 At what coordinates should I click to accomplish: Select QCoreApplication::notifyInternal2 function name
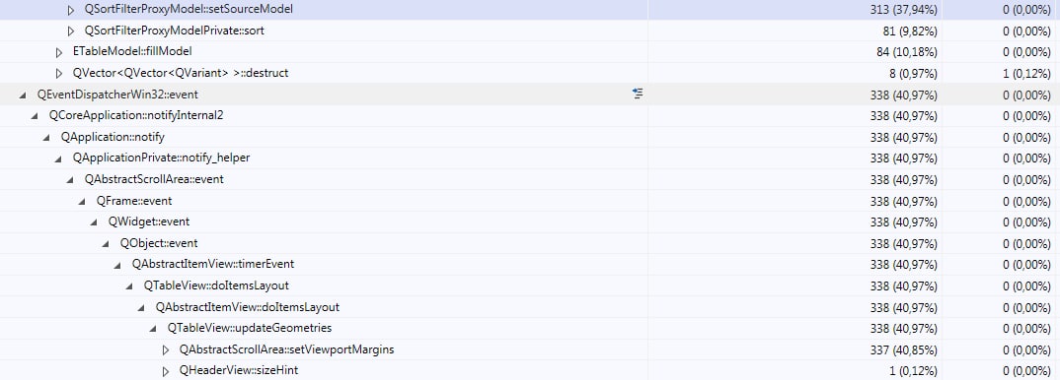pyautogui.click(x=136, y=115)
